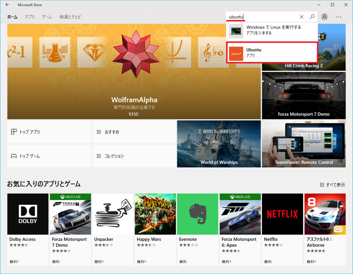Image resolution: width=353 pixels, height=274 pixels.
Task: Open the Forza Motorsport 6: Apex tile
Action: tap(240, 230)
